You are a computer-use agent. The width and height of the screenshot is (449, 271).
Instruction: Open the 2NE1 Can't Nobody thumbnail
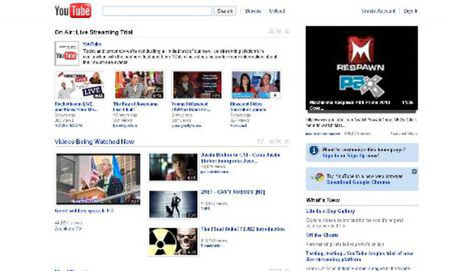point(173,204)
